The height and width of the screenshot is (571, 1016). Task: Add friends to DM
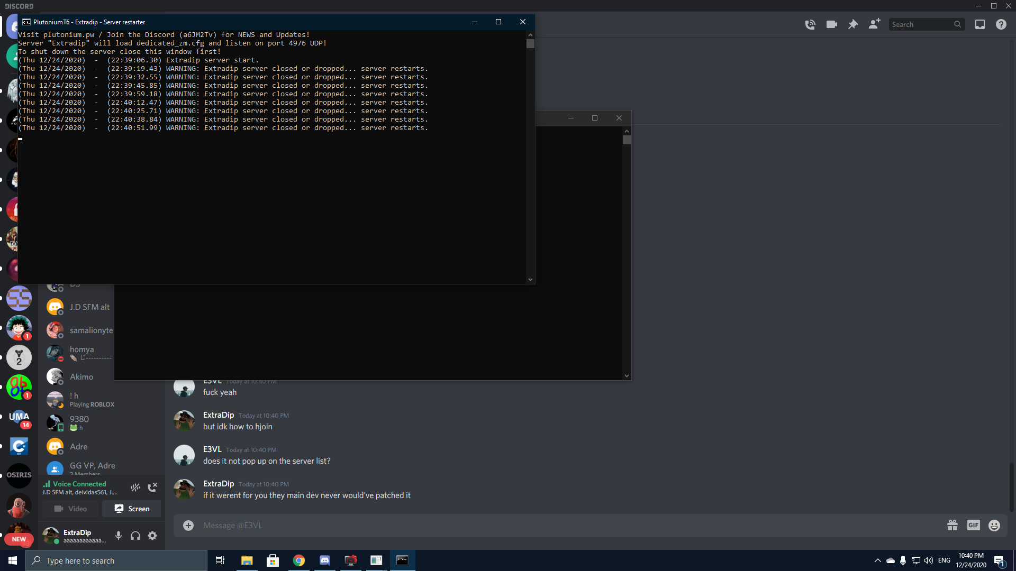point(874,24)
